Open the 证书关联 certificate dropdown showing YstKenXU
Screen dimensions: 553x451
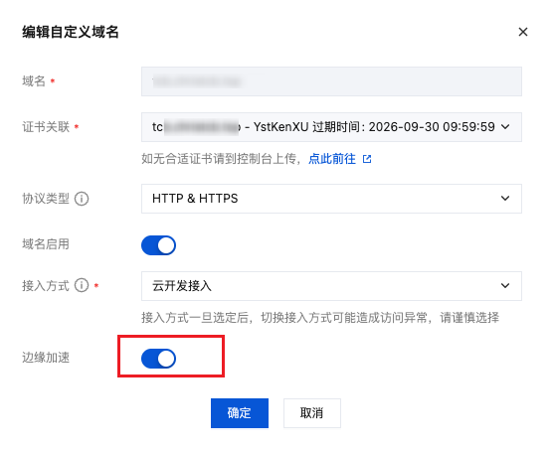pyautogui.click(x=331, y=127)
